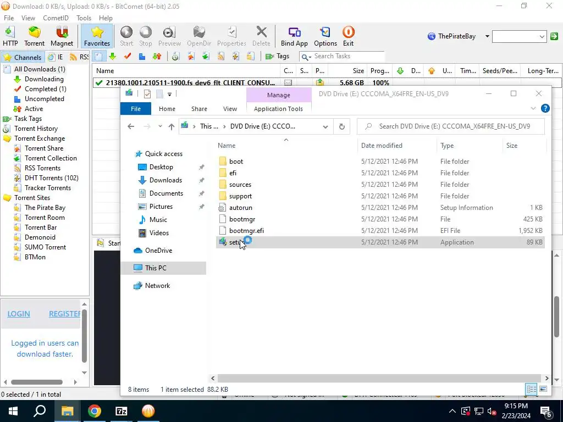Screen dimensions: 563x422
Task: Open Customize Quick Access Toolbar dropdown
Action: pos(169,95)
